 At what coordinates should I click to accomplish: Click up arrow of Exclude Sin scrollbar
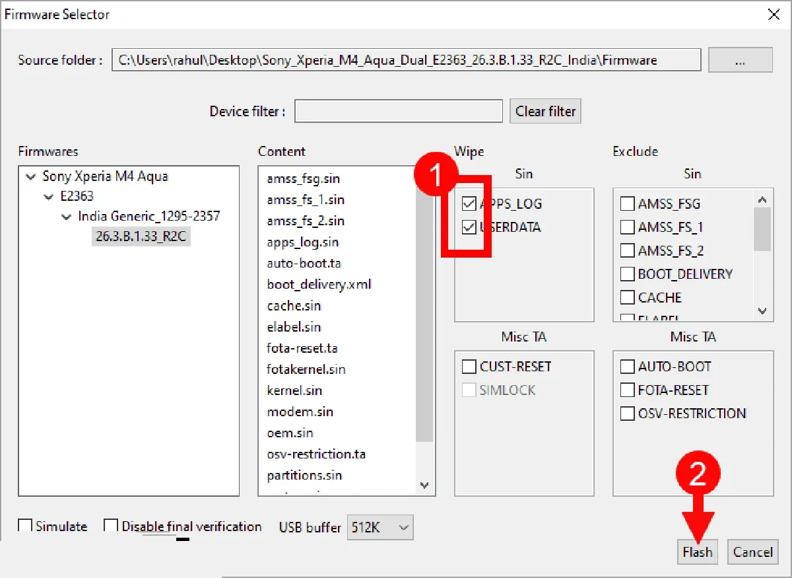(762, 199)
